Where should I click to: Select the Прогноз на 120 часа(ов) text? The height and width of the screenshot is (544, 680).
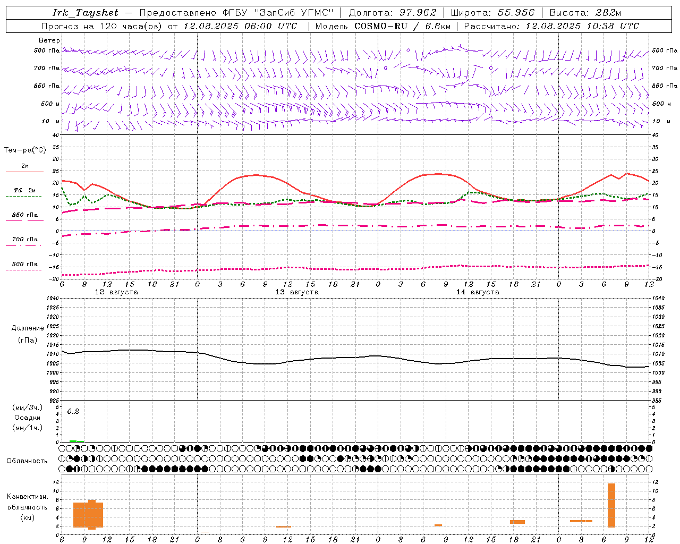[x=103, y=26]
